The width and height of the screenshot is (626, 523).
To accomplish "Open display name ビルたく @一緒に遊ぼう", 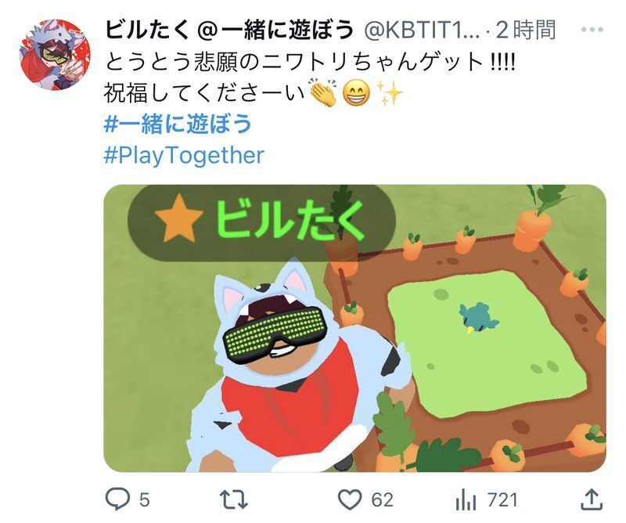I will pyautogui.click(x=229, y=30).
